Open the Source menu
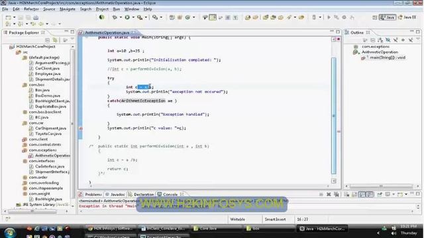Viewport: 424px width, 238px height. 49,9
